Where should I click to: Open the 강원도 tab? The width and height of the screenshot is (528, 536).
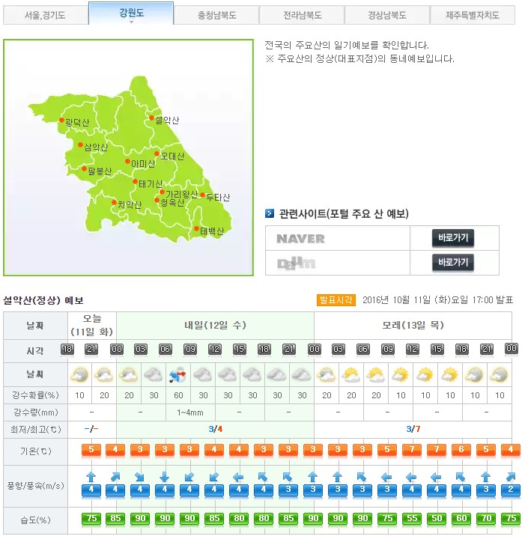(131, 13)
